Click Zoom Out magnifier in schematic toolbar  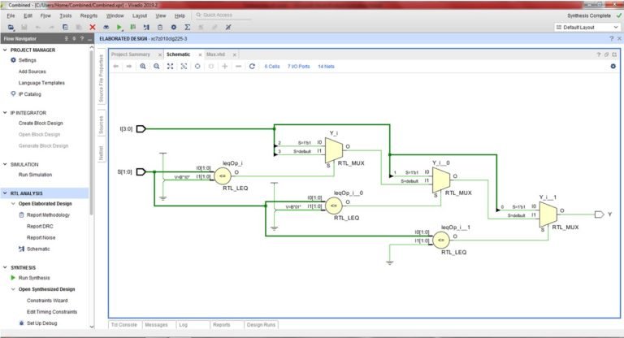(x=156, y=67)
